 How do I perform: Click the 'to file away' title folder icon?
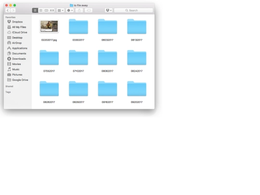[71, 5]
